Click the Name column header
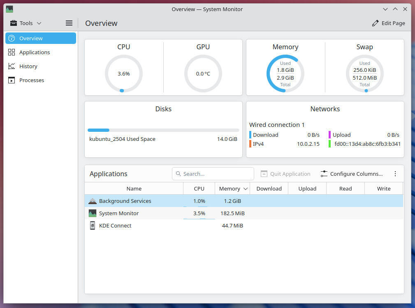This screenshot has width=415, height=308. [x=134, y=188]
